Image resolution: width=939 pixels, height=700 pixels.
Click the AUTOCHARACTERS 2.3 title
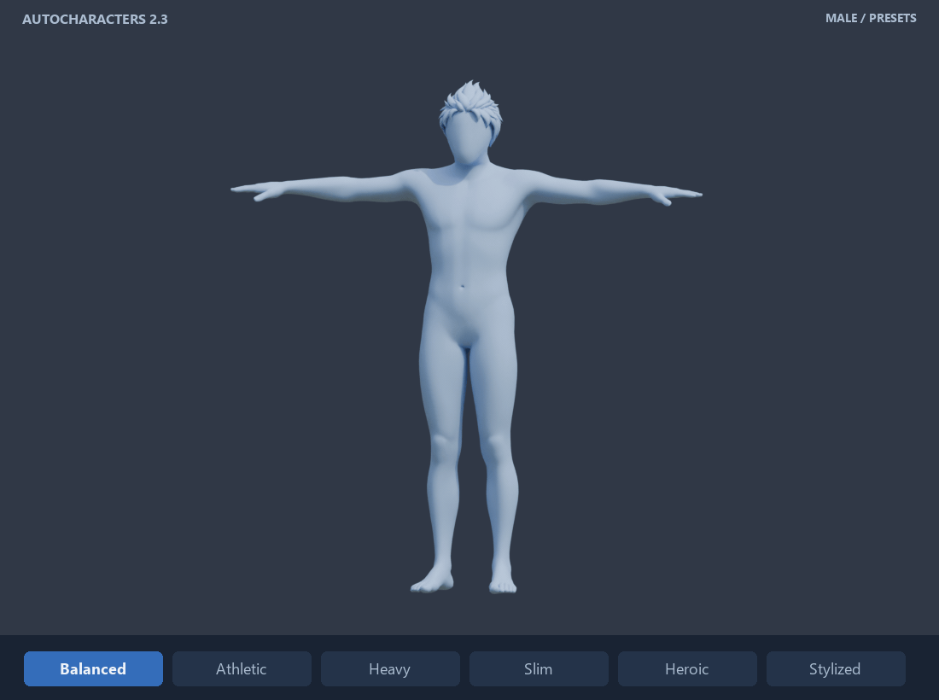click(96, 19)
